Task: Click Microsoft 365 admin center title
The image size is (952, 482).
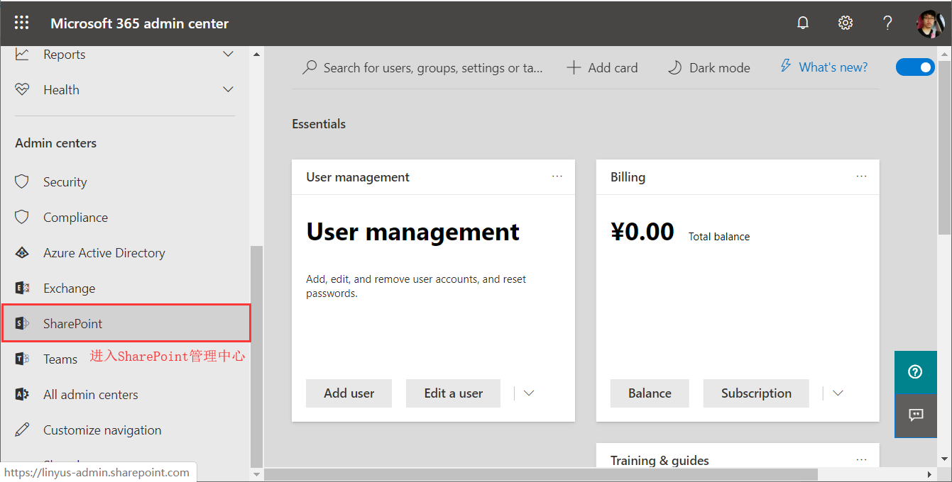Action: coord(139,23)
